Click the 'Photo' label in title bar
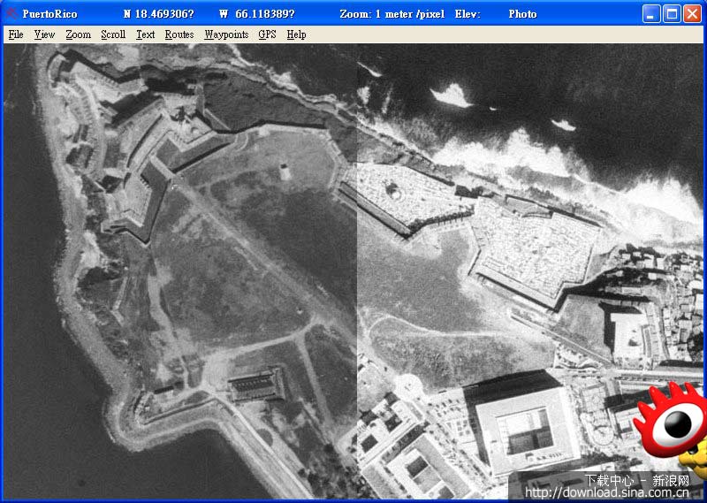The height and width of the screenshot is (503, 707). pyautogui.click(x=522, y=14)
